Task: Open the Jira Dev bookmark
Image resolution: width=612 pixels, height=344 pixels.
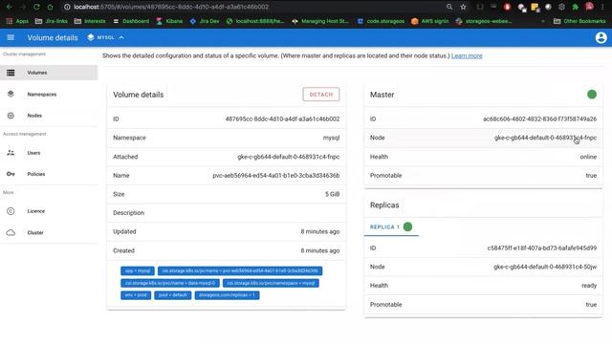Action: (205, 21)
